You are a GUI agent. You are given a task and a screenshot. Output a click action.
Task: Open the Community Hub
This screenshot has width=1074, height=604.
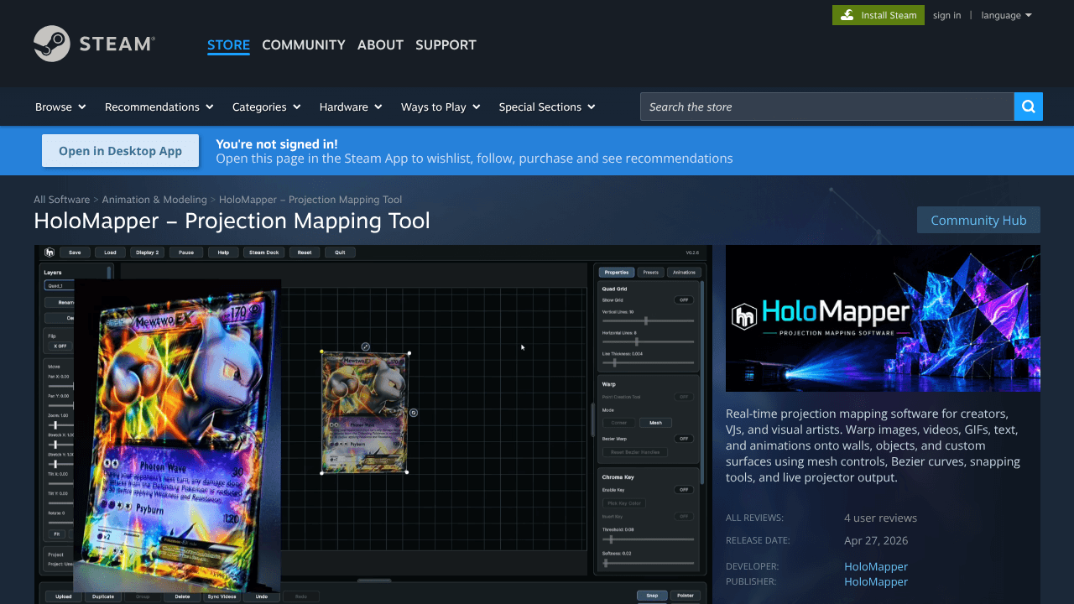coord(978,220)
